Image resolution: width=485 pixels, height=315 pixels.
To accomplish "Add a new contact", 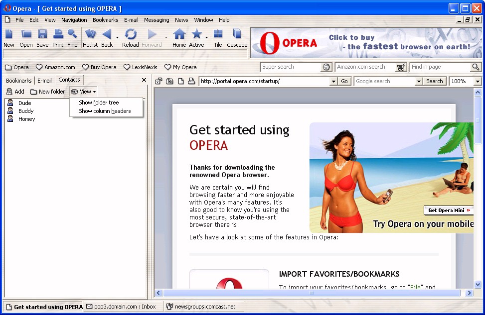I will coord(15,92).
